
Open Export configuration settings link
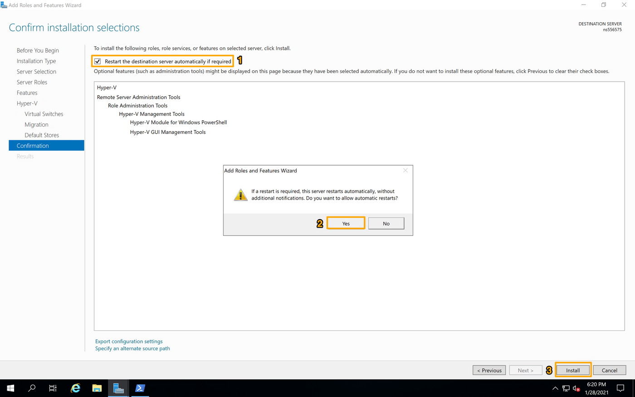coord(129,341)
